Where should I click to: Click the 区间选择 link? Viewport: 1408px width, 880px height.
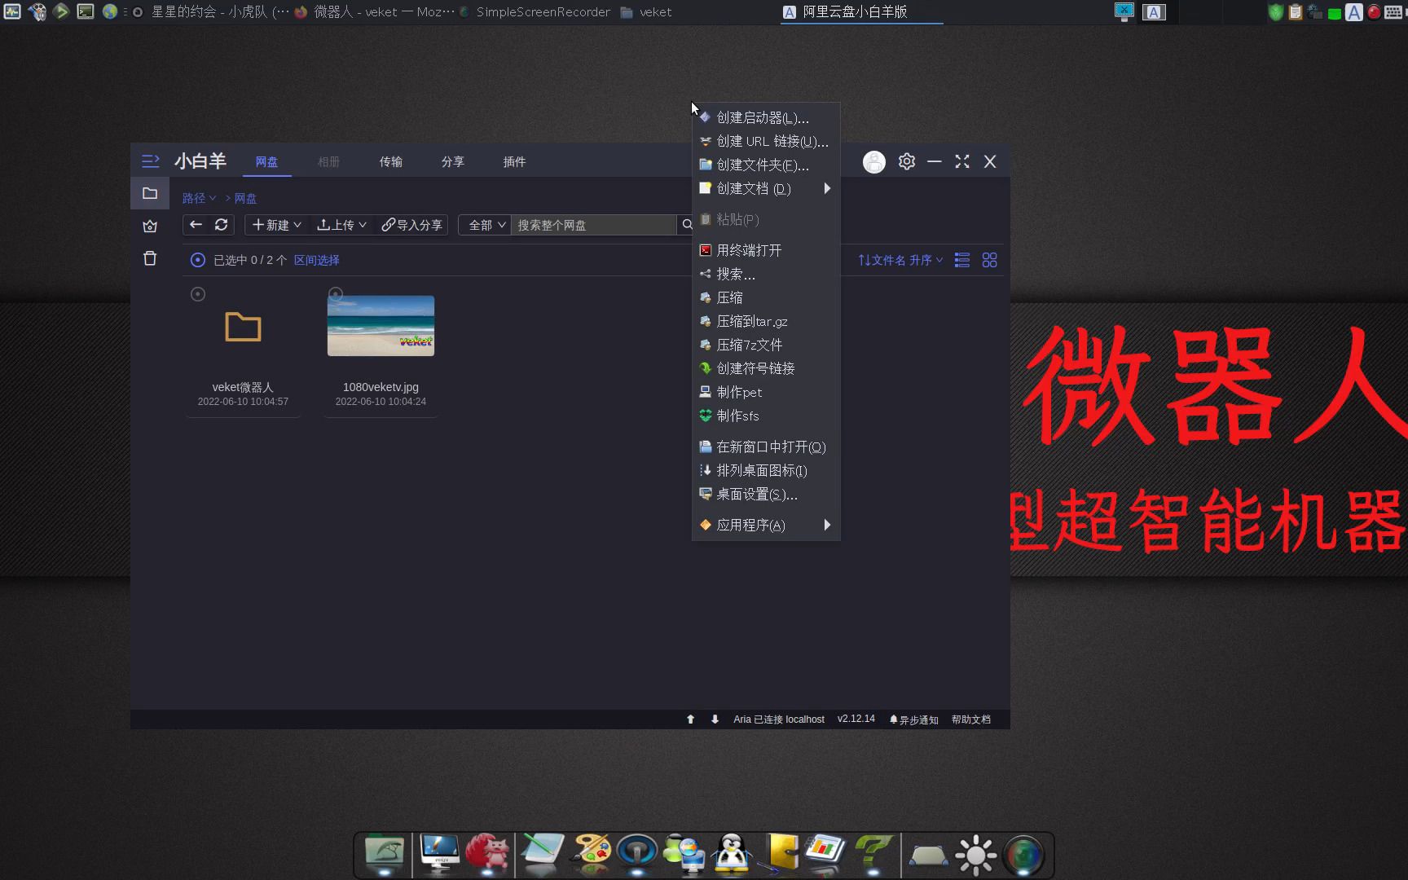(316, 260)
